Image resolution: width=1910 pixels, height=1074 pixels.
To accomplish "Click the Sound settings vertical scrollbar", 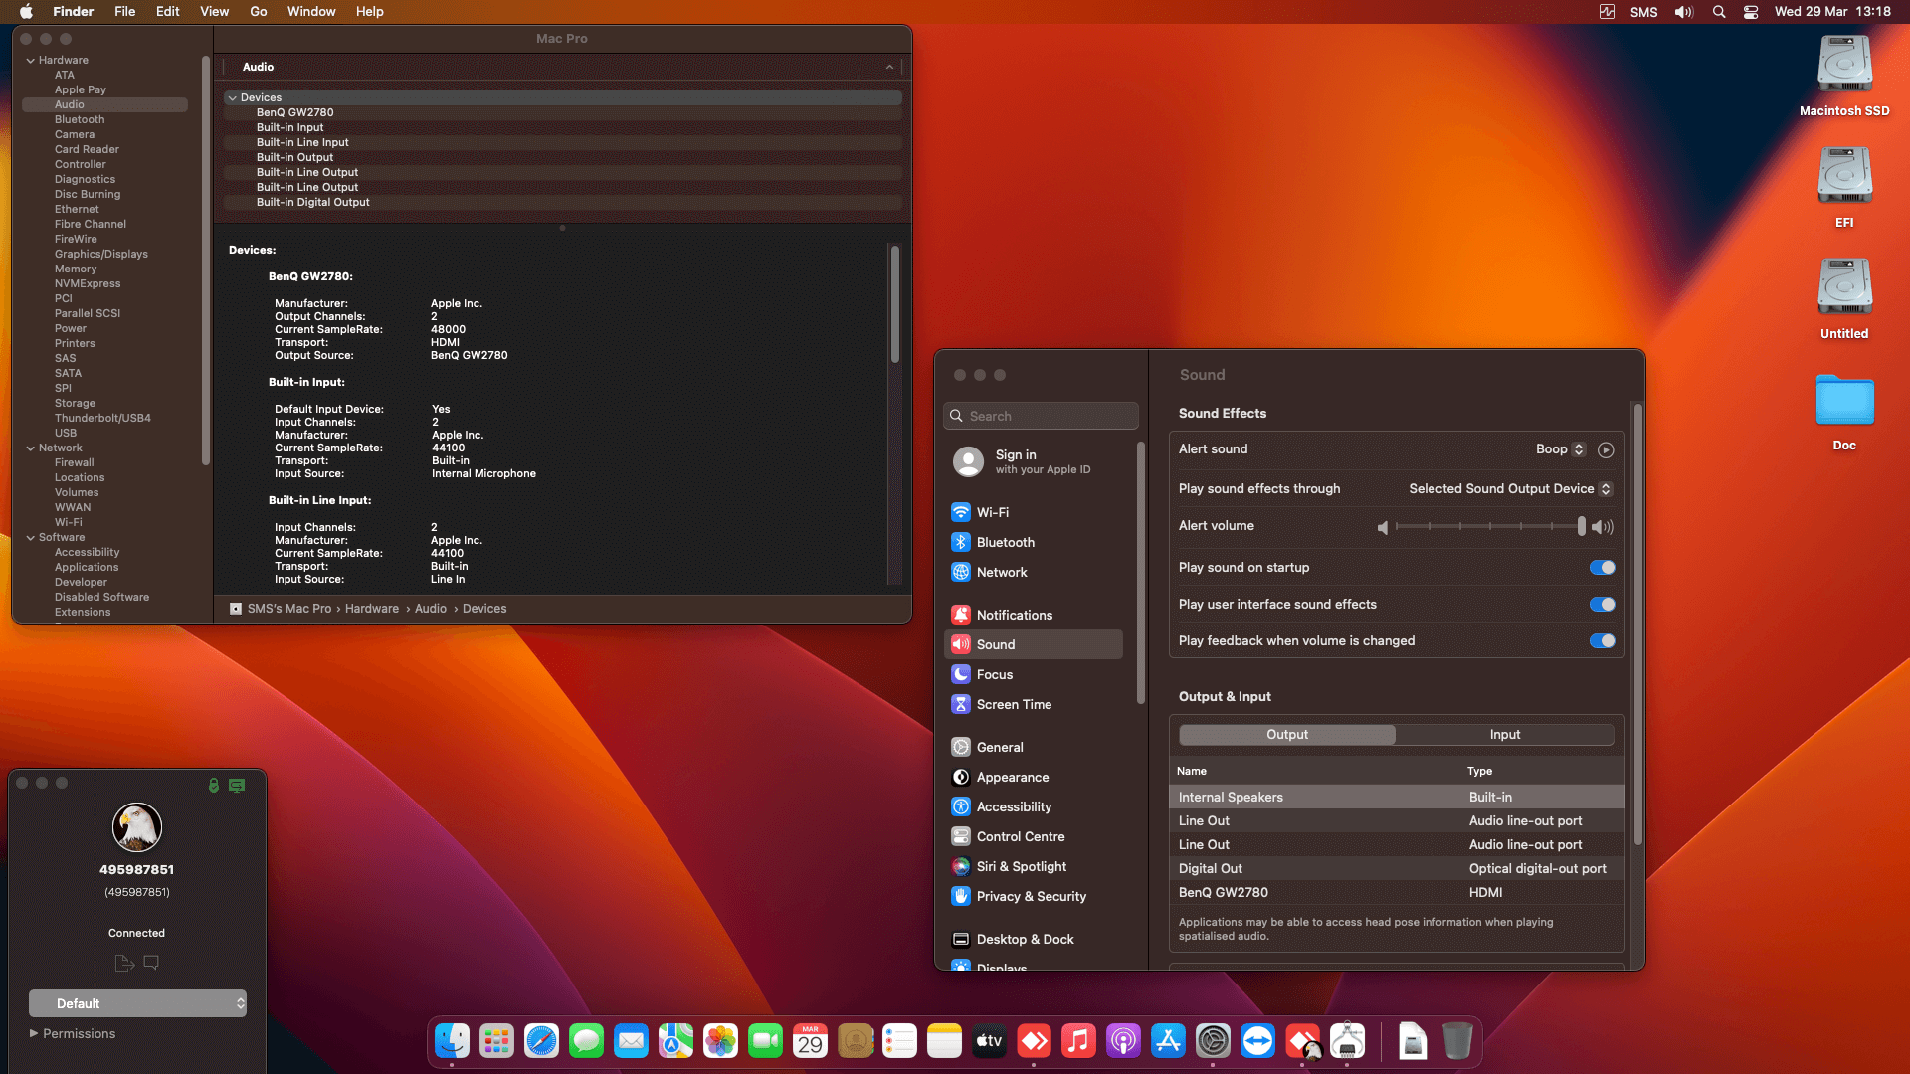I will pyautogui.click(x=1637, y=625).
